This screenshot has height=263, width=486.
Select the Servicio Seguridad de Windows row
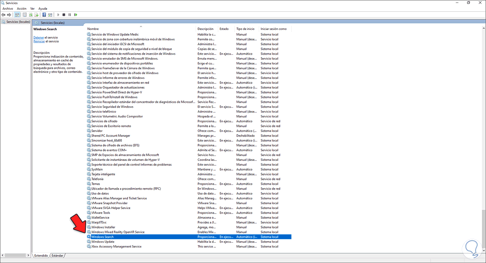tap(189, 107)
